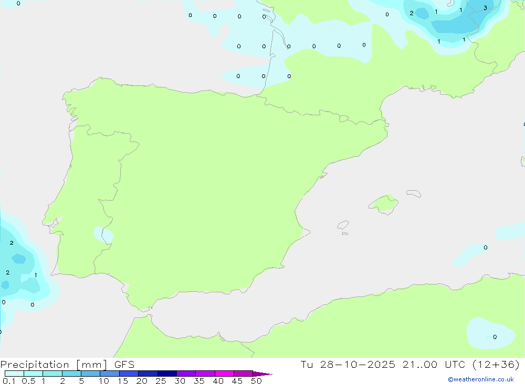Screen dimensions: 525x384
Task: Click the '0.1' legend scale label
Action: [9, 381]
